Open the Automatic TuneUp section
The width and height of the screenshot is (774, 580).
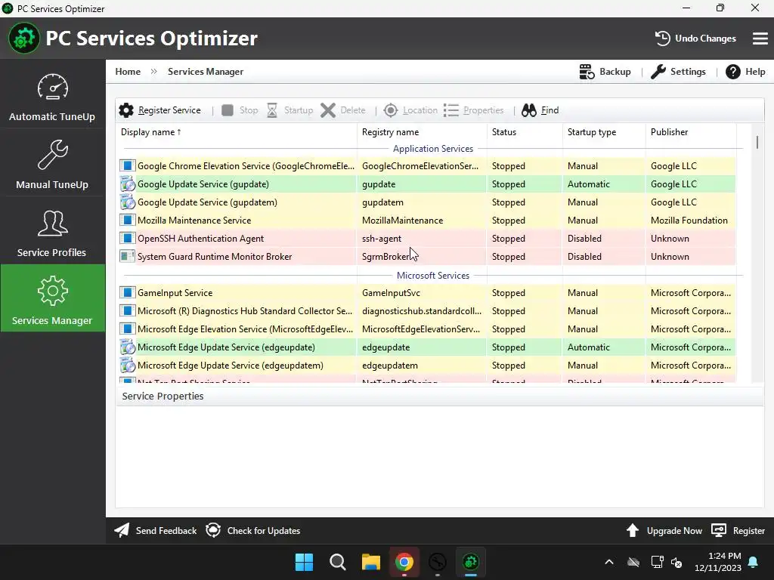click(x=52, y=96)
